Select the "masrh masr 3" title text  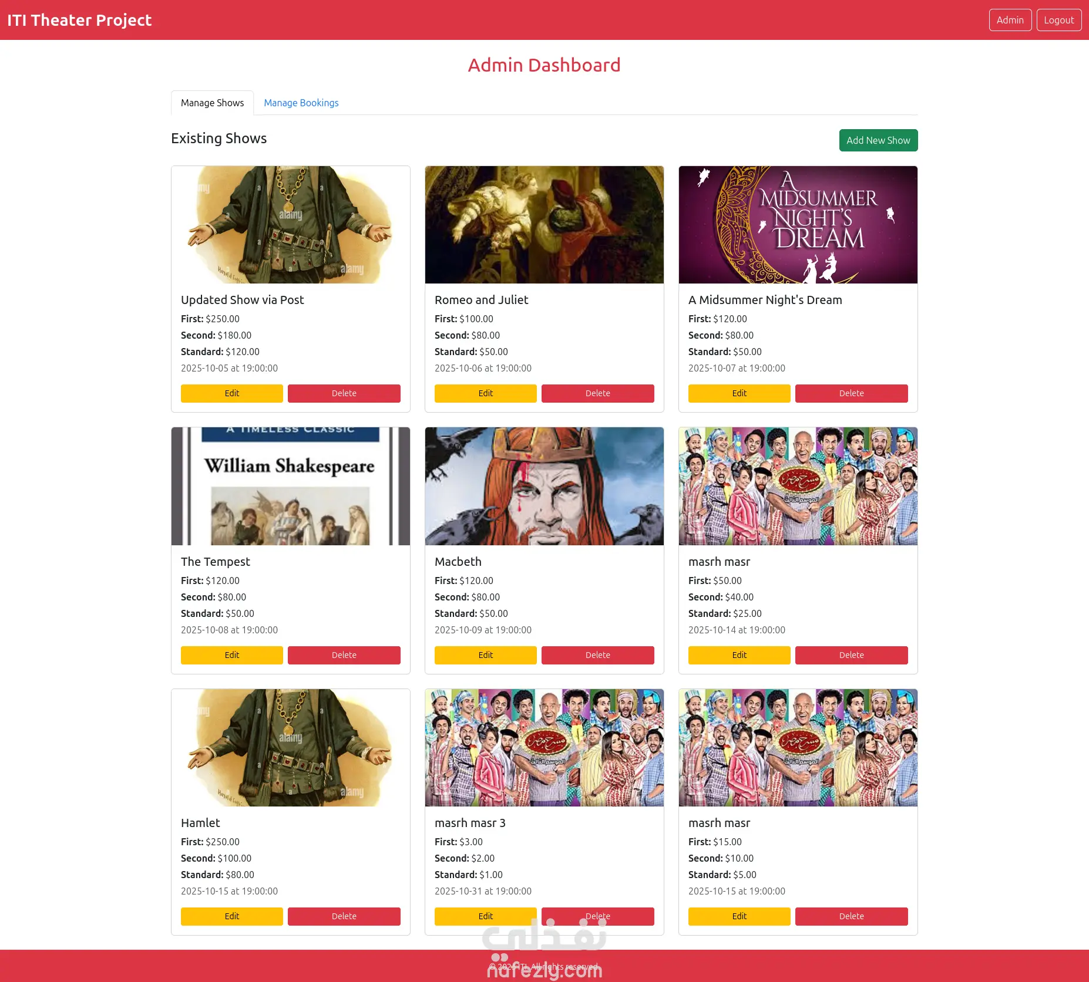pyautogui.click(x=470, y=823)
